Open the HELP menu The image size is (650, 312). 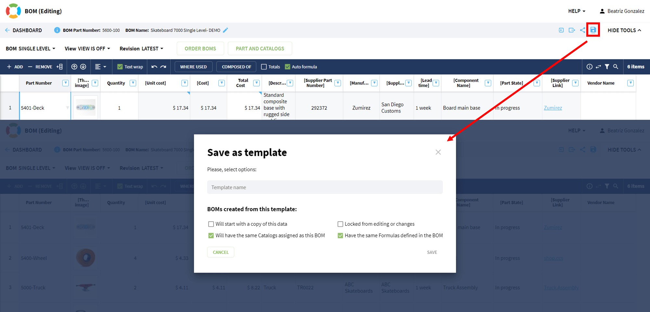(577, 11)
